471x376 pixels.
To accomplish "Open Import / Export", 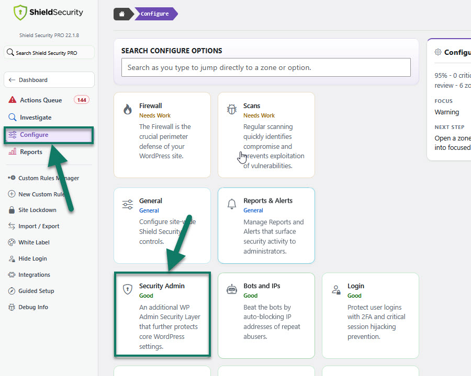I will click(39, 226).
